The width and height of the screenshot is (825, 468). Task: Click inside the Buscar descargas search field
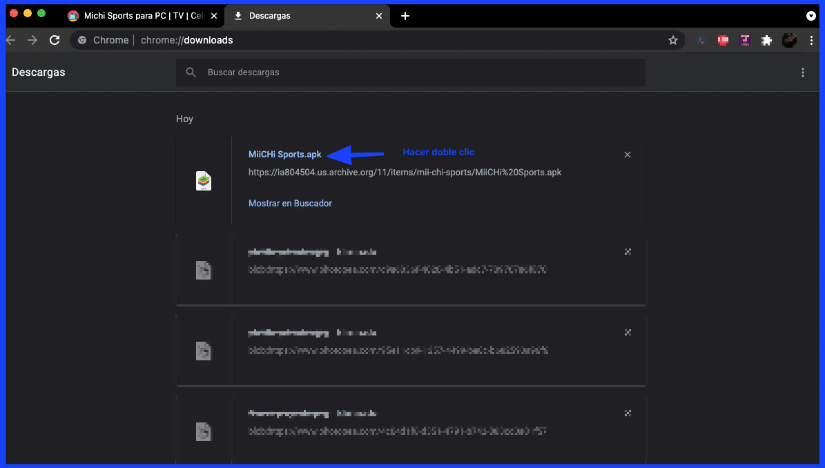[x=414, y=72]
